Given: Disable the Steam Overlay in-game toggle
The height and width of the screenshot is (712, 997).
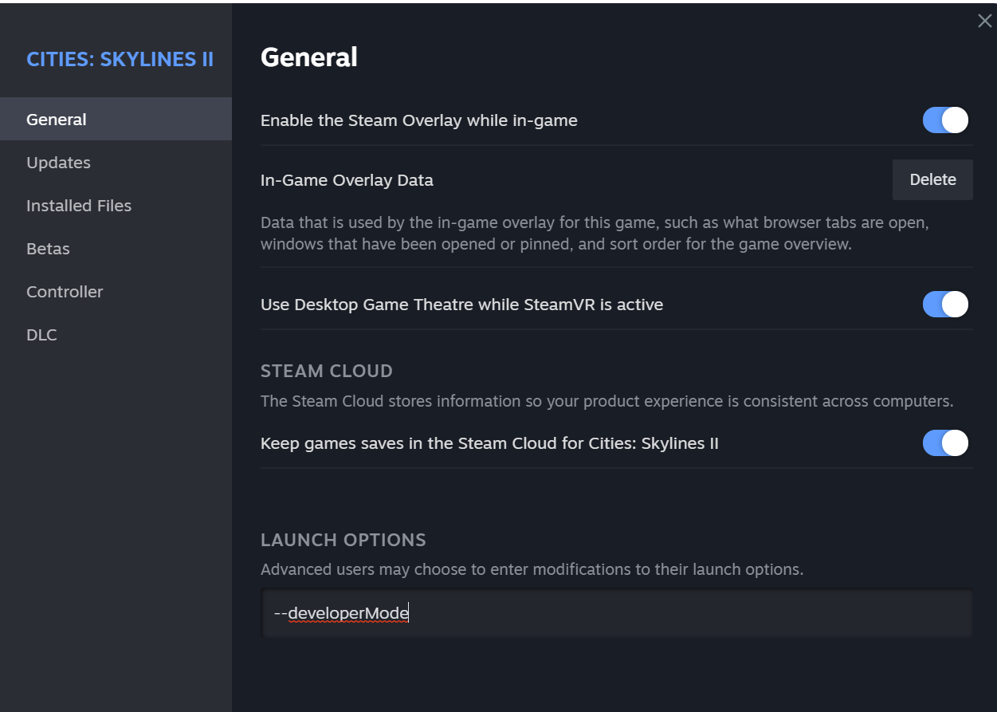Looking at the screenshot, I should (x=945, y=120).
